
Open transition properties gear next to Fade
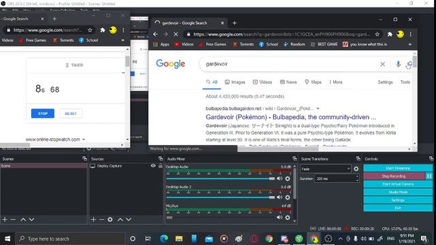pyautogui.click(x=356, y=169)
